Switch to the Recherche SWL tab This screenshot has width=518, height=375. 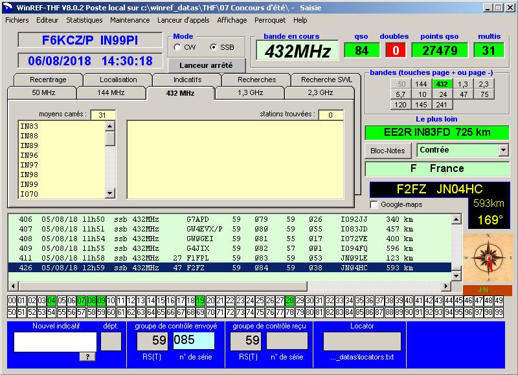click(x=326, y=80)
